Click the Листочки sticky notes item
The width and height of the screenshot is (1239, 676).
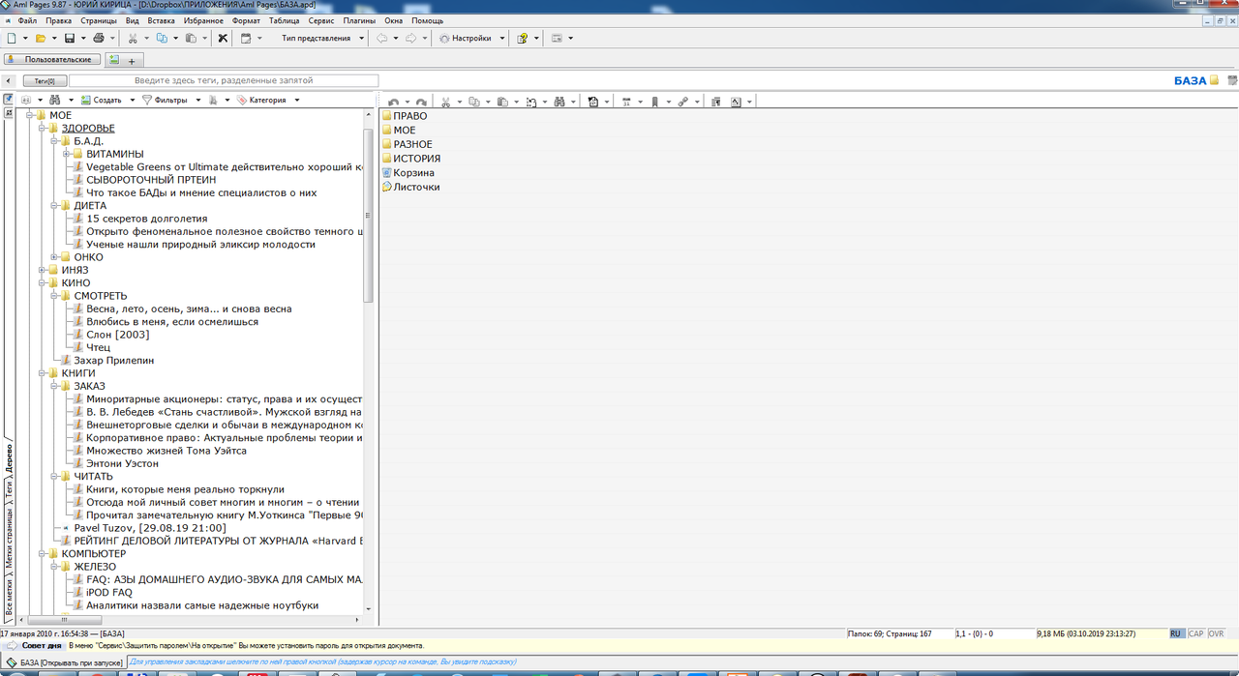pyautogui.click(x=410, y=187)
